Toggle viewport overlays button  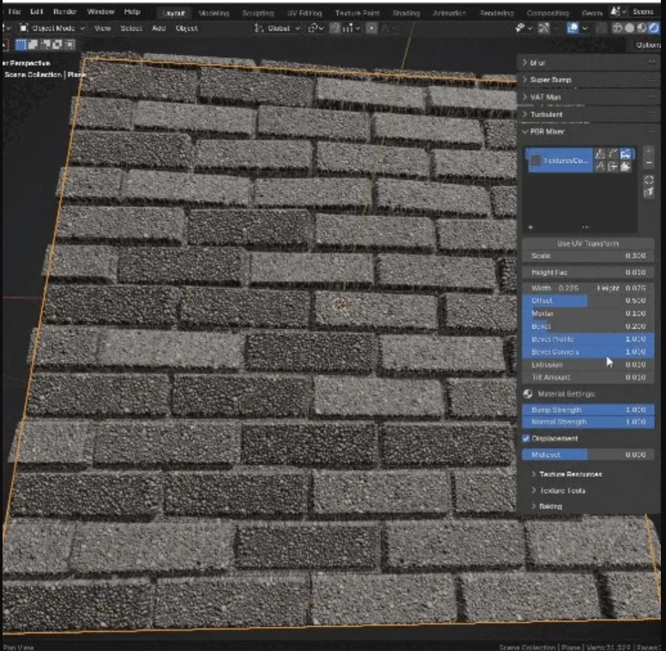pos(574,28)
